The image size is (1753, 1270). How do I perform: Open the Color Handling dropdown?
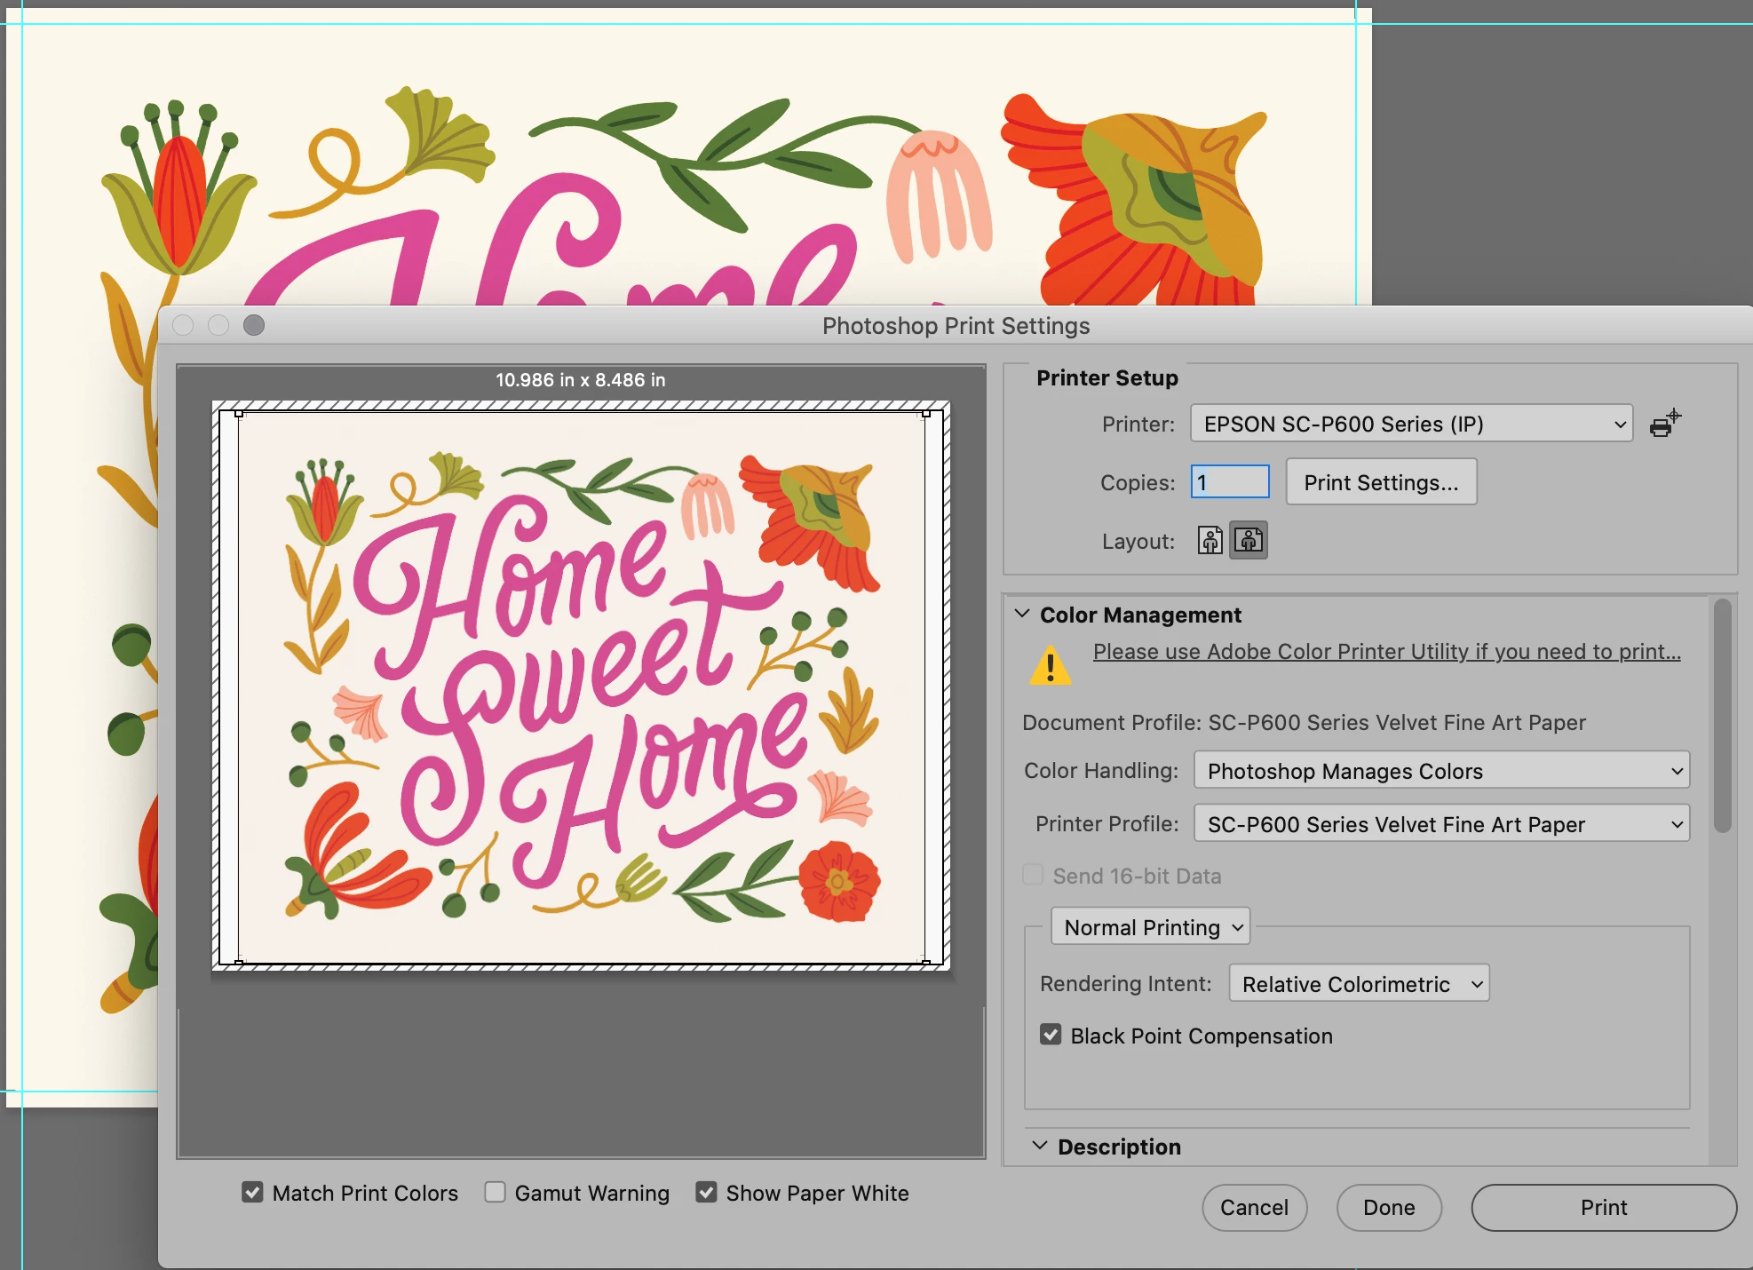click(x=1440, y=770)
